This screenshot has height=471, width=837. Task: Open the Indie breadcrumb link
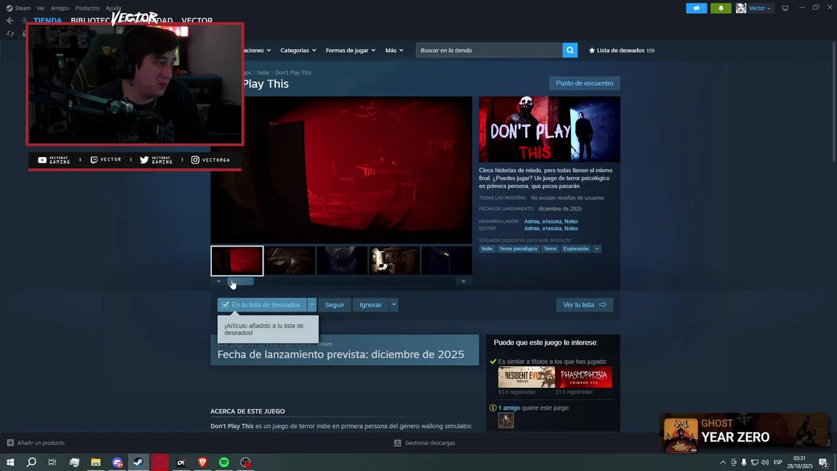pyautogui.click(x=263, y=73)
